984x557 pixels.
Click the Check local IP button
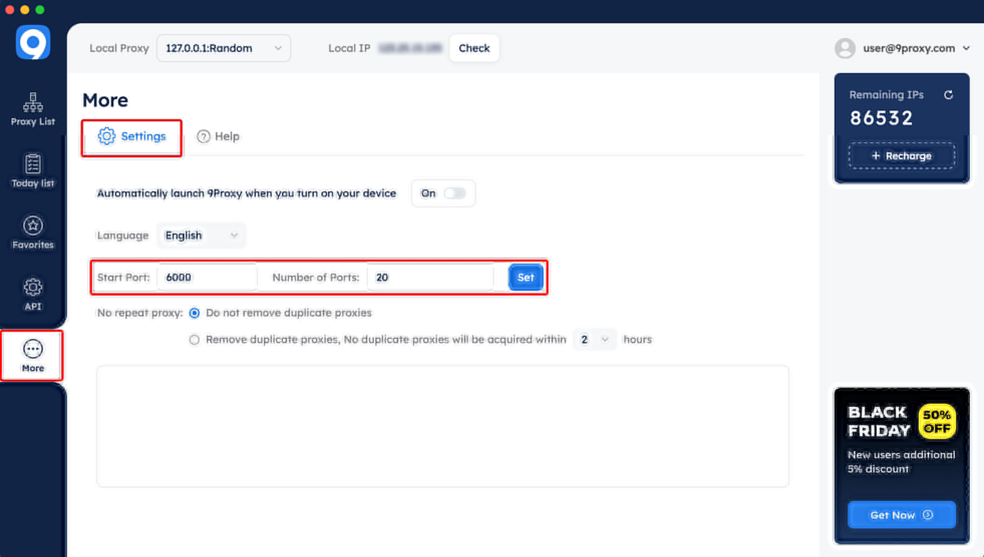click(x=474, y=48)
